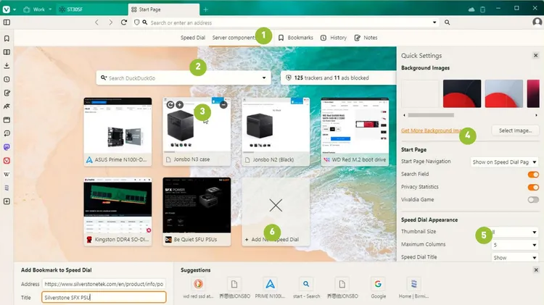Screen dimensions: 544x305
Task: Pick the start - Search suggestion
Action: tap(306, 288)
